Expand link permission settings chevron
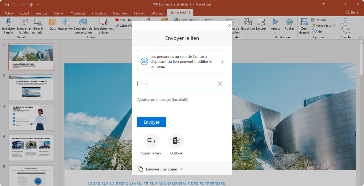The image size is (364, 186). [x=222, y=62]
